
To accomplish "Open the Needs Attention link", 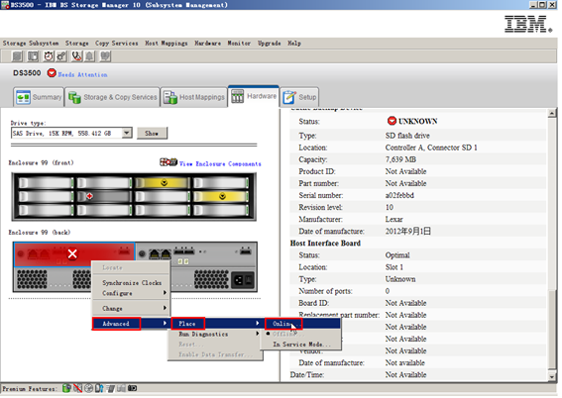I will [82, 75].
